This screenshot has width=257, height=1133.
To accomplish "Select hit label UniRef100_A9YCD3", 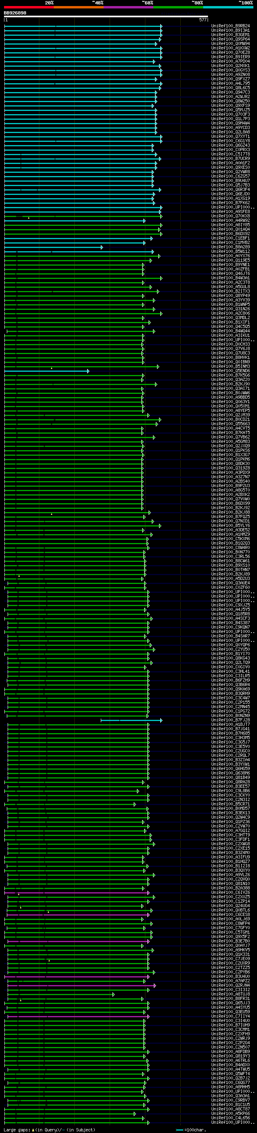I will click(230, 127).
